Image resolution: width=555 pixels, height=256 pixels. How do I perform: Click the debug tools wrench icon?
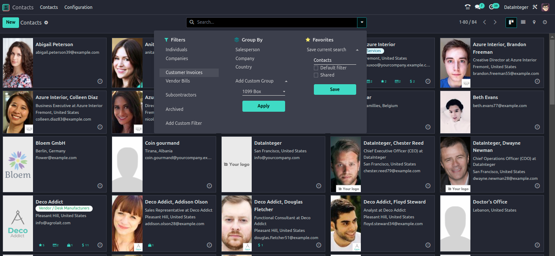tap(535, 7)
